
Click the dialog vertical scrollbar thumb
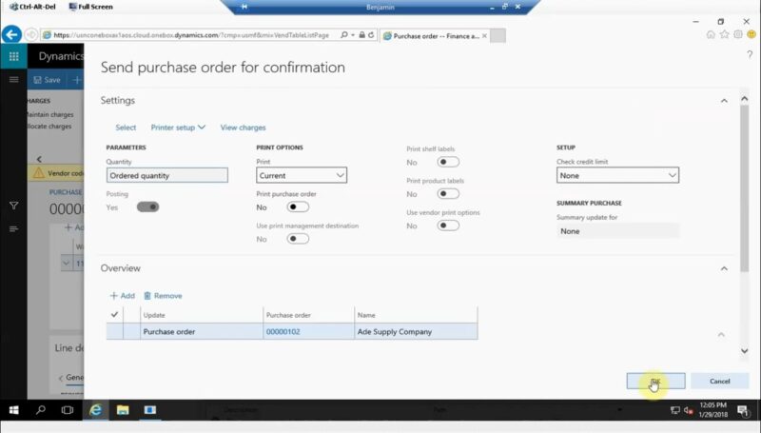tap(745, 187)
